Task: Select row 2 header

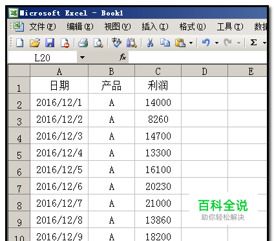Action: click(19, 102)
